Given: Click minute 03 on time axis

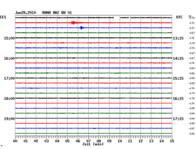Looking at the screenshot, I should (46, 141).
